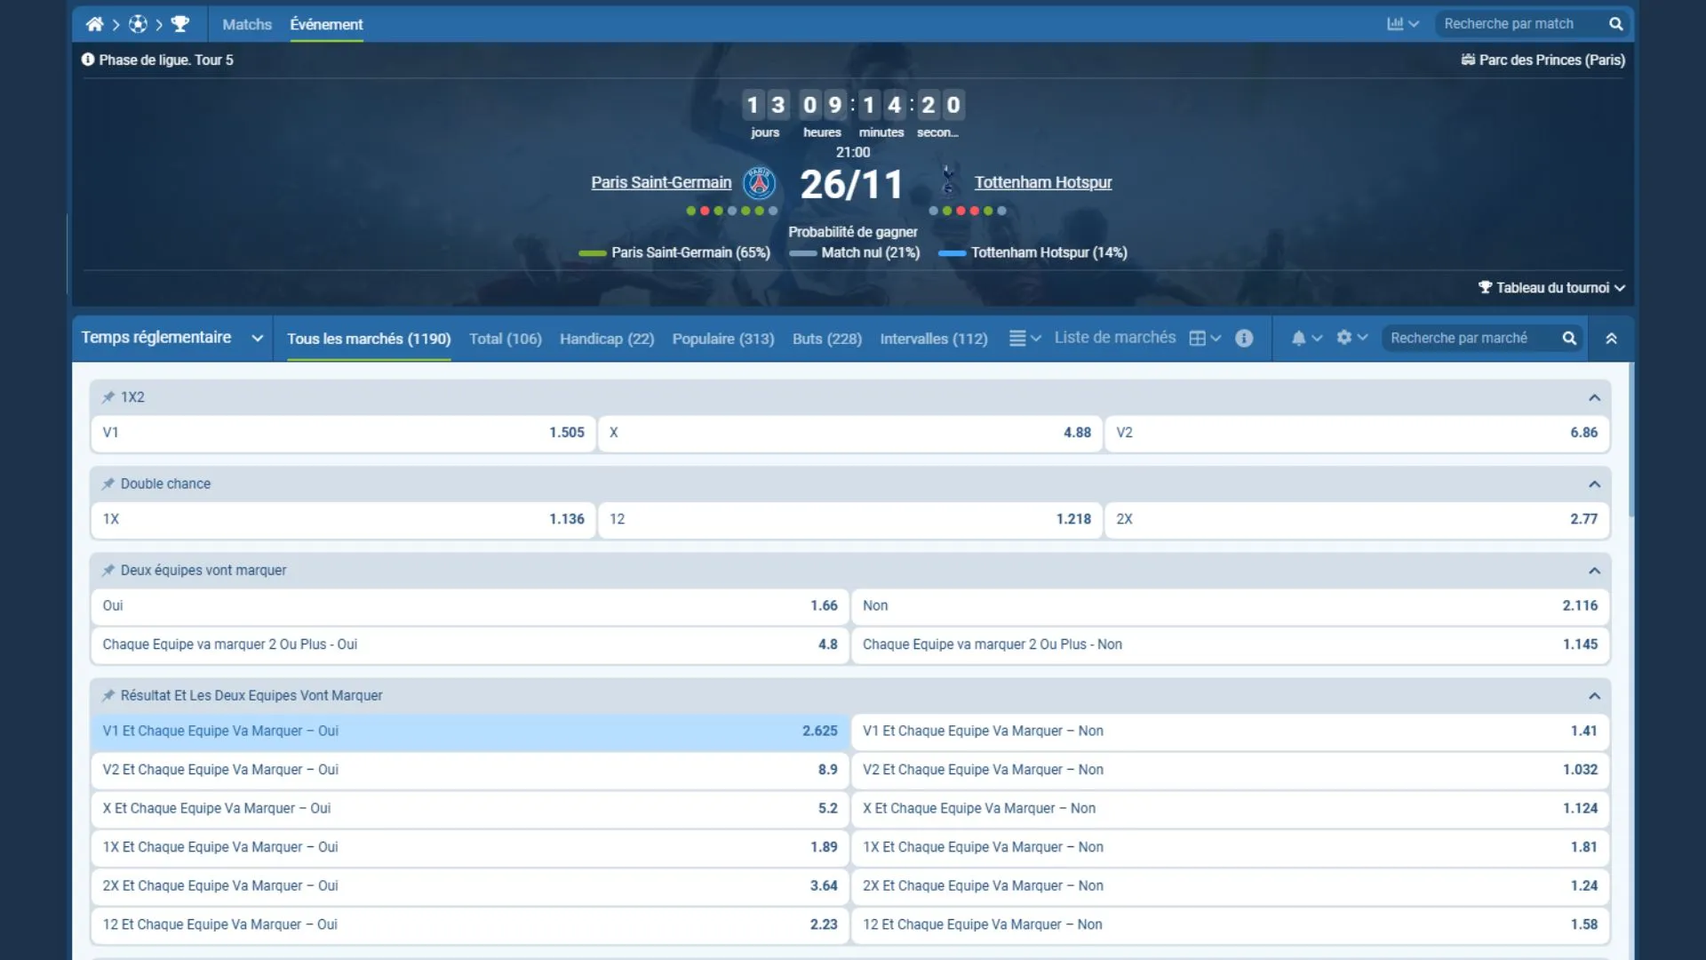The height and width of the screenshot is (960, 1706).
Task: Open the Matchs tab
Action: (x=246, y=24)
